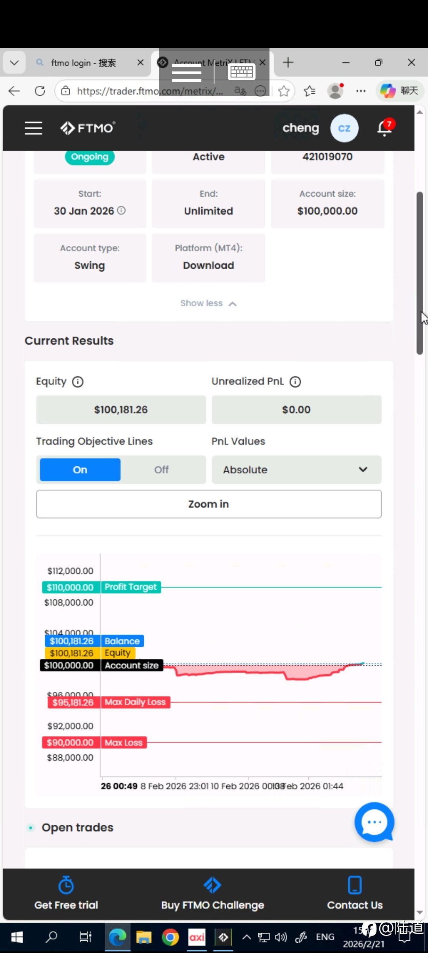Turn Trading Objective Lines off
The image size is (428, 953).
pos(161,470)
